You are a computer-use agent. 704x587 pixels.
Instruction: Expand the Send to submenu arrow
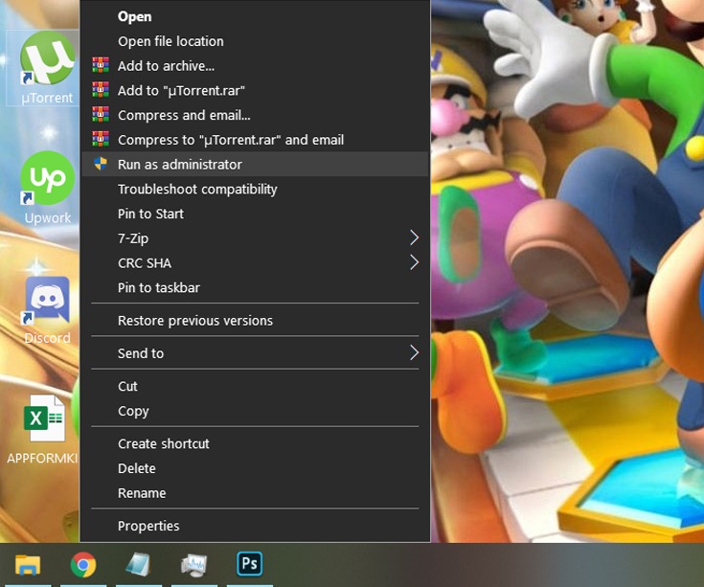[414, 353]
